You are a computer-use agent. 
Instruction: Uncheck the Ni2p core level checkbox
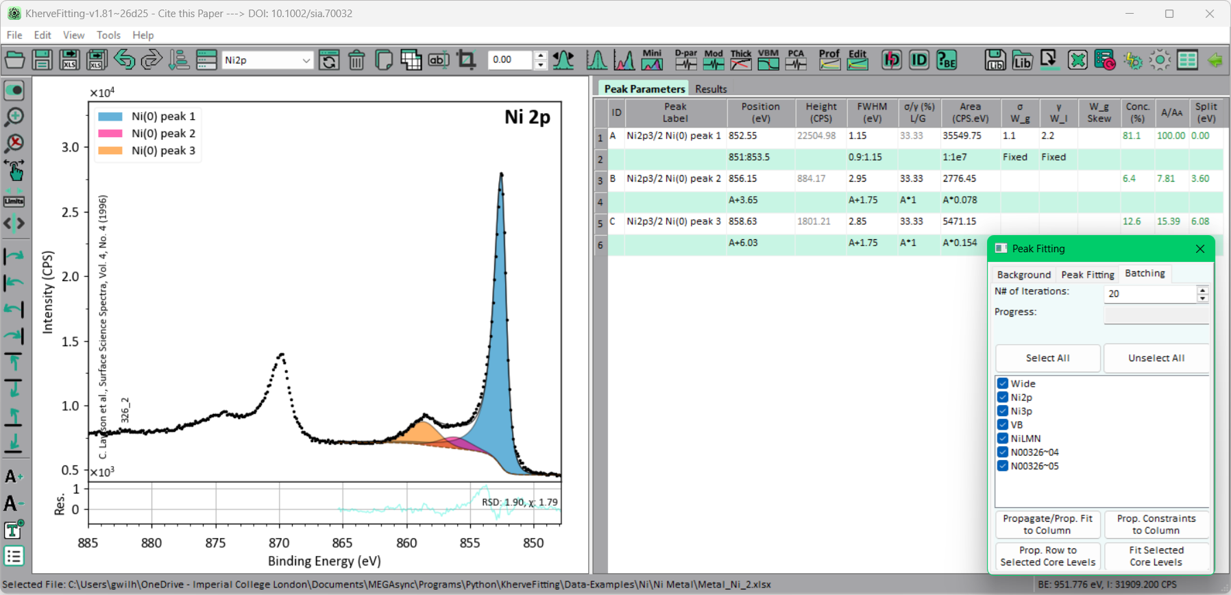point(1003,398)
